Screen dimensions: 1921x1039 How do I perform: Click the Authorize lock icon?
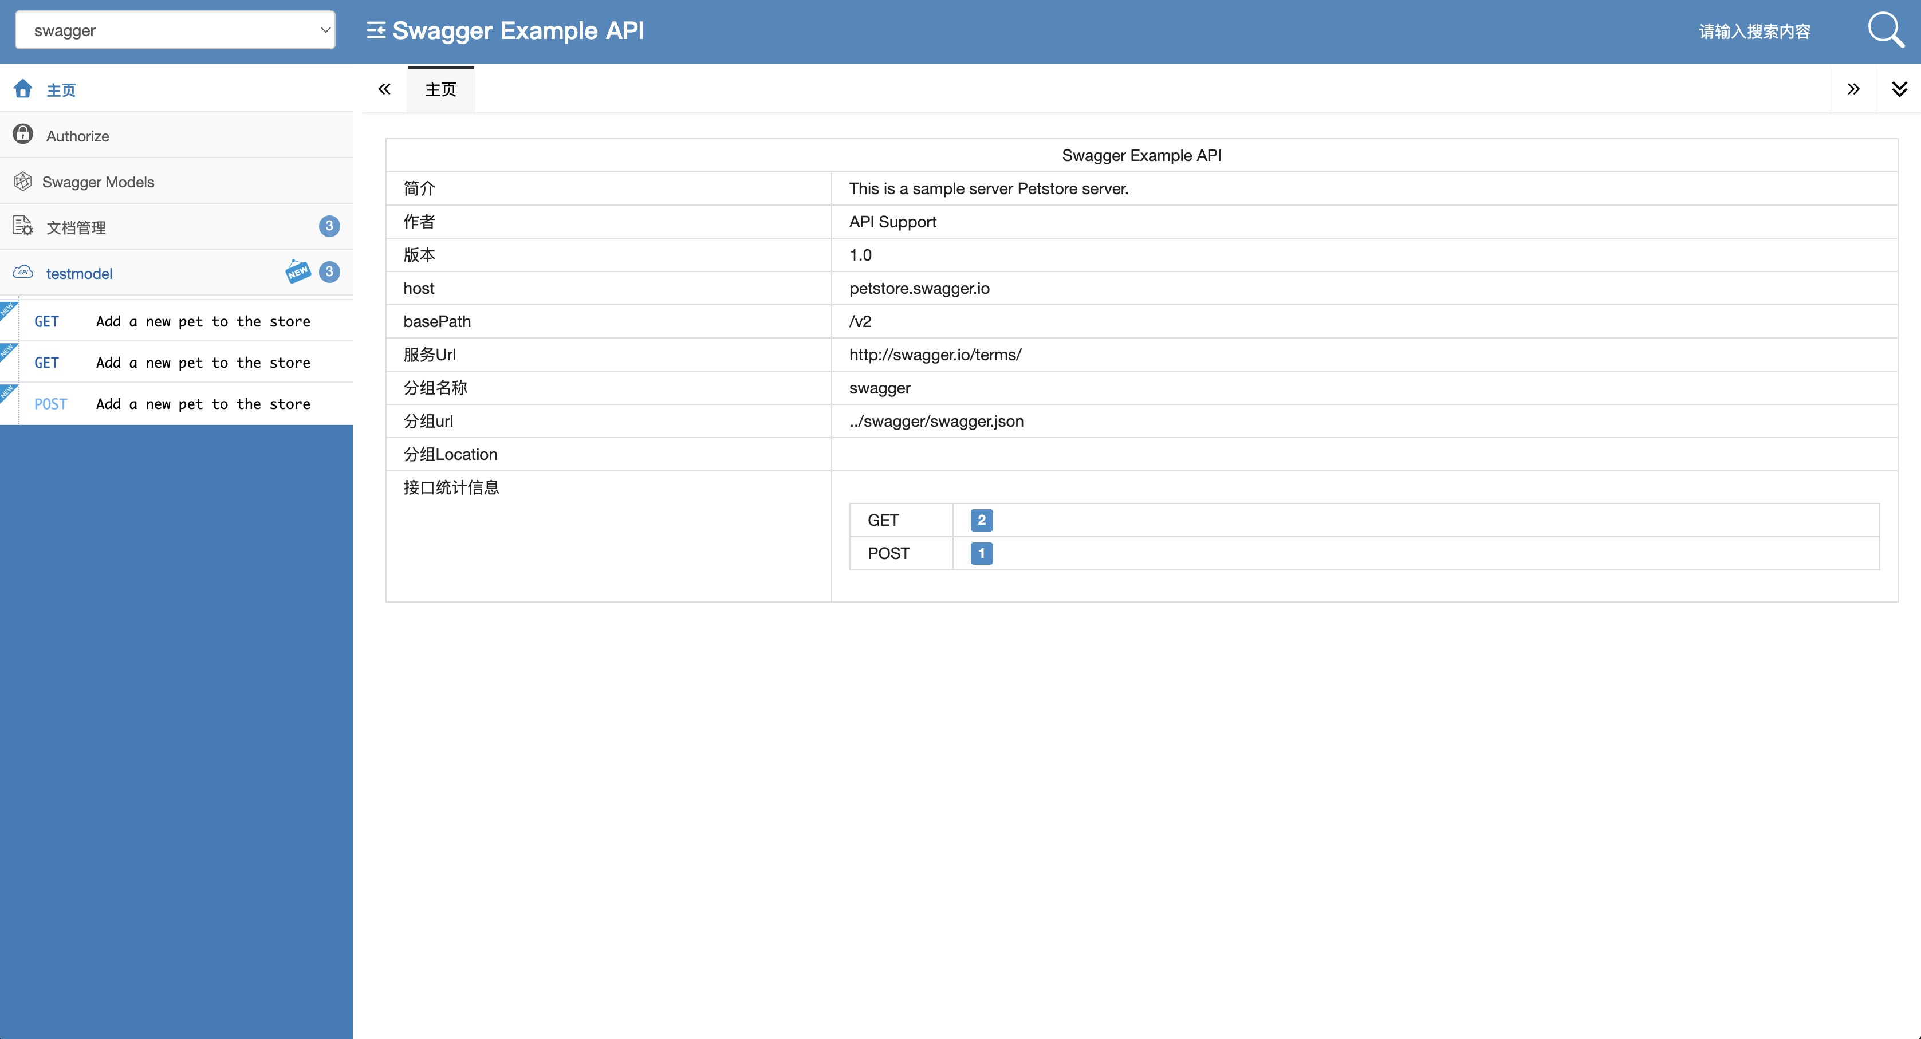22,134
